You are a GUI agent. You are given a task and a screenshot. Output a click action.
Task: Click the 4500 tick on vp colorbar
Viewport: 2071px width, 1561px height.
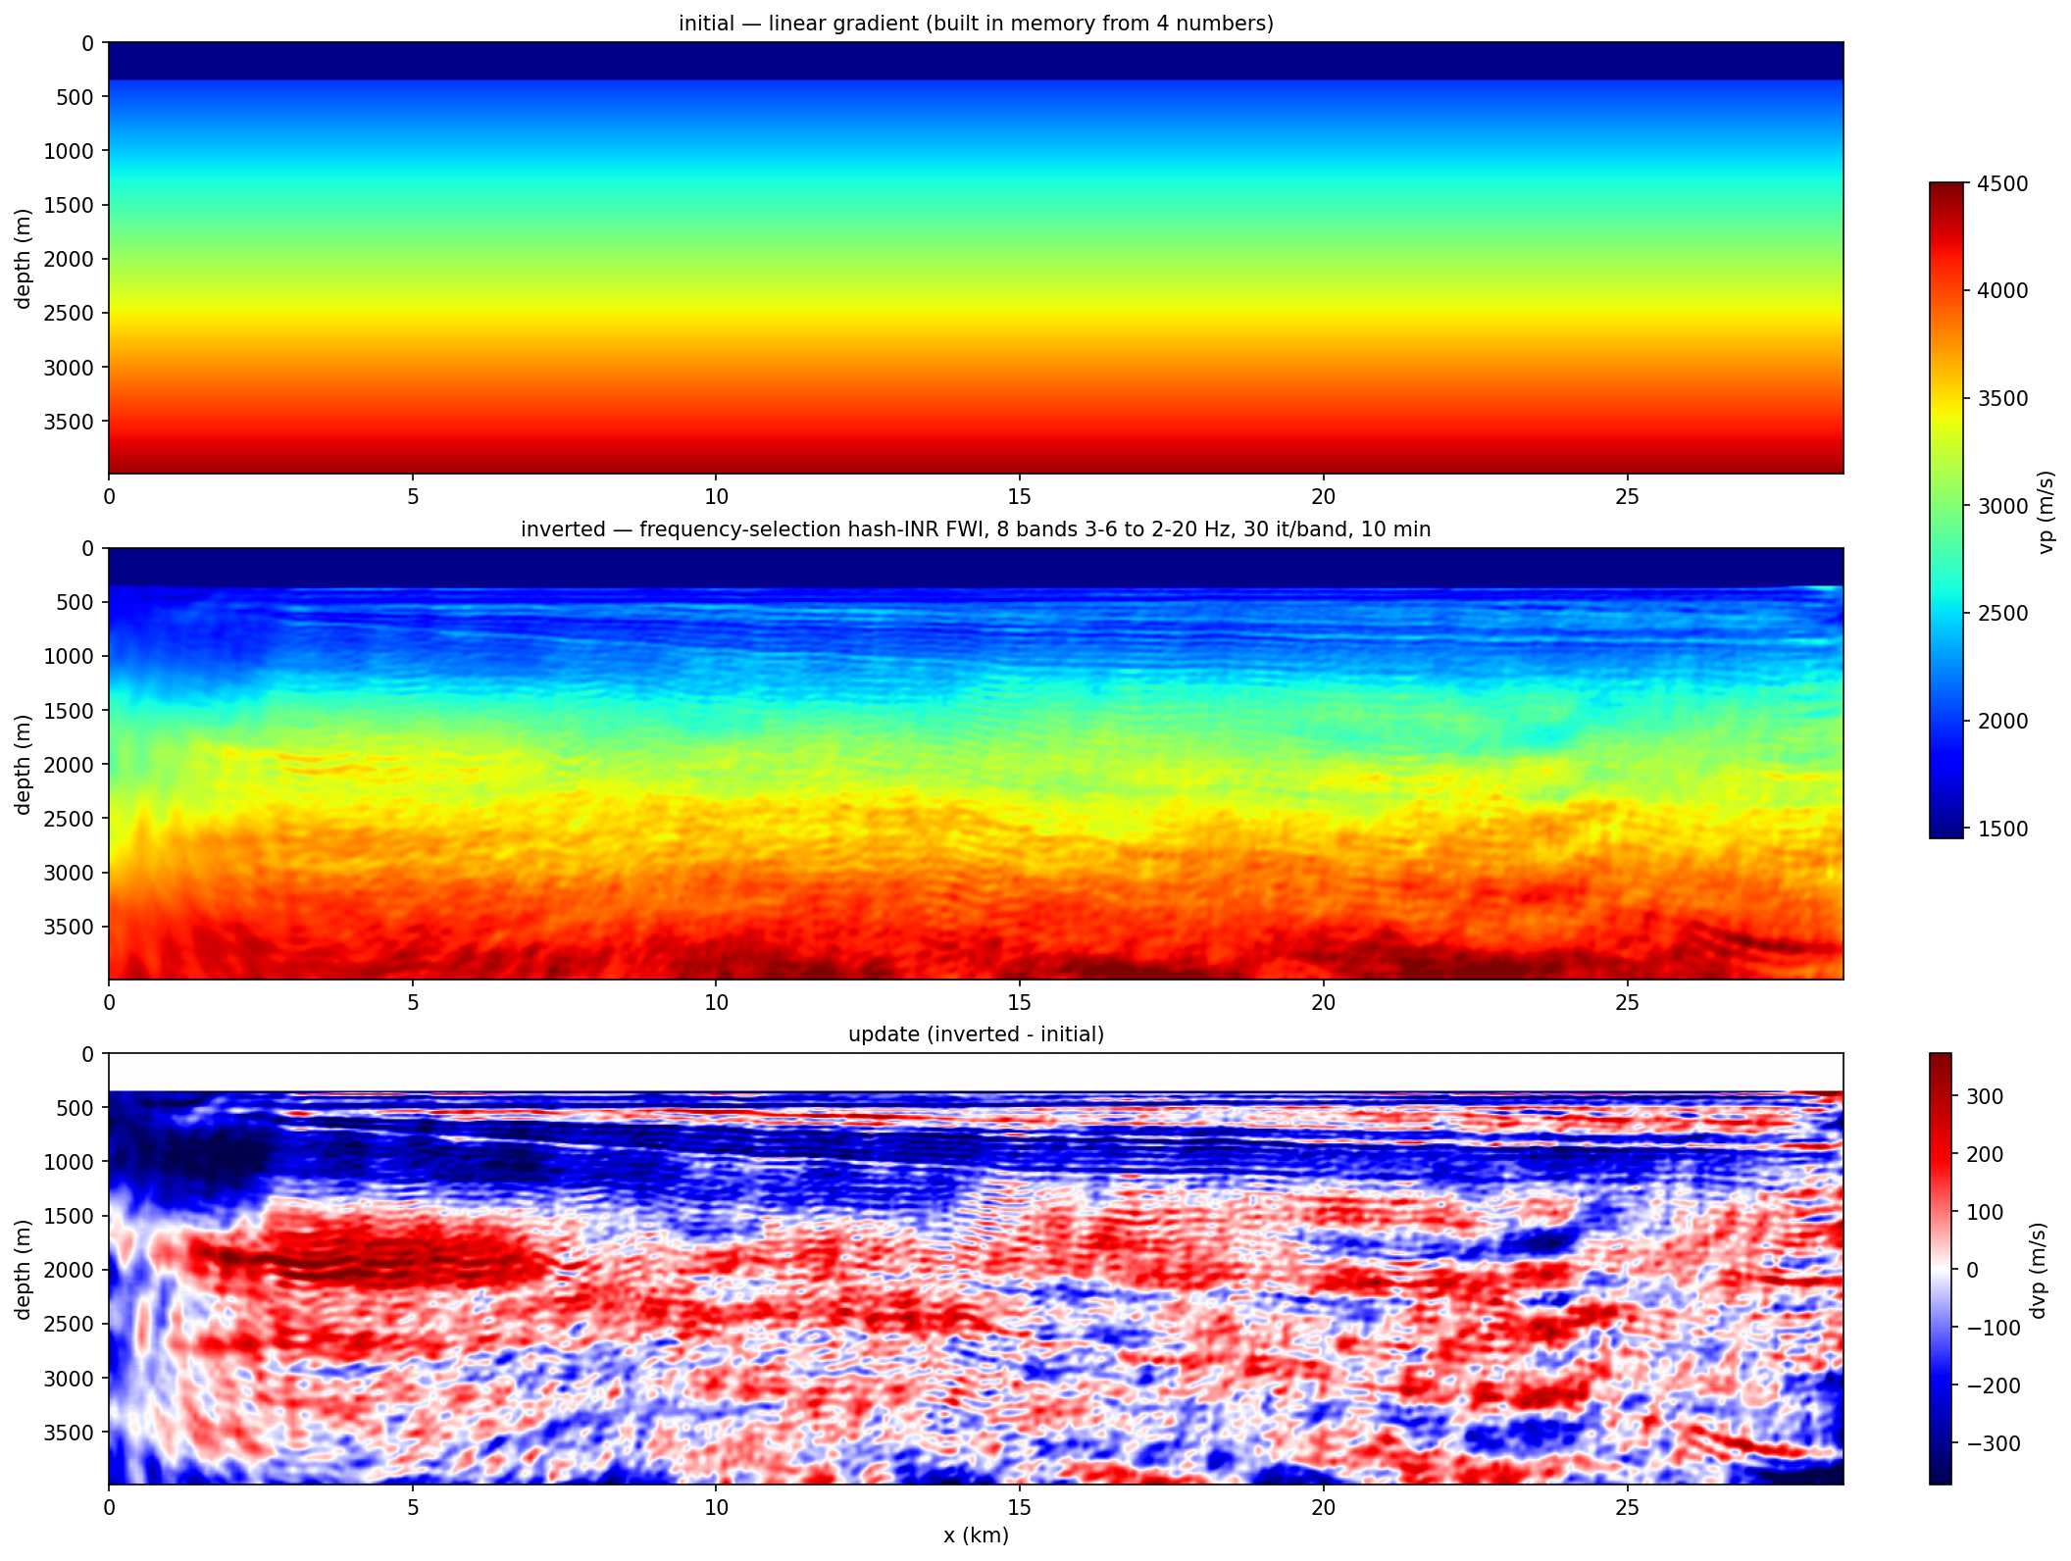pyautogui.click(x=2000, y=184)
